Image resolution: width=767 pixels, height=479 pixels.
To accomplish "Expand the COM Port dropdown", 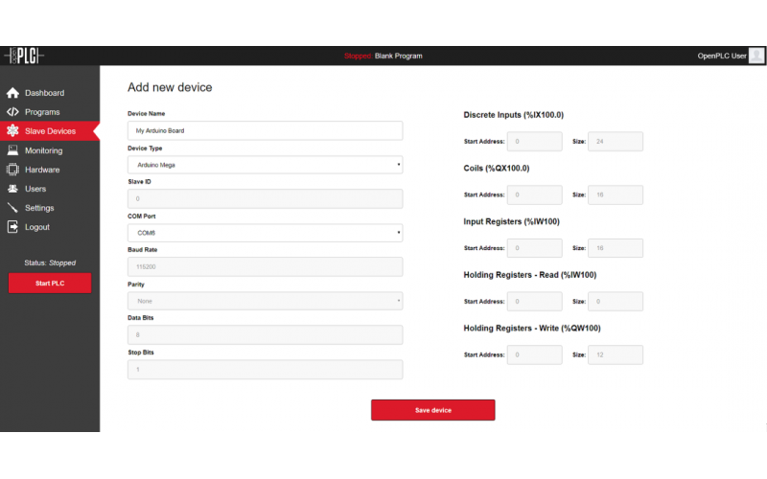I will [265, 233].
